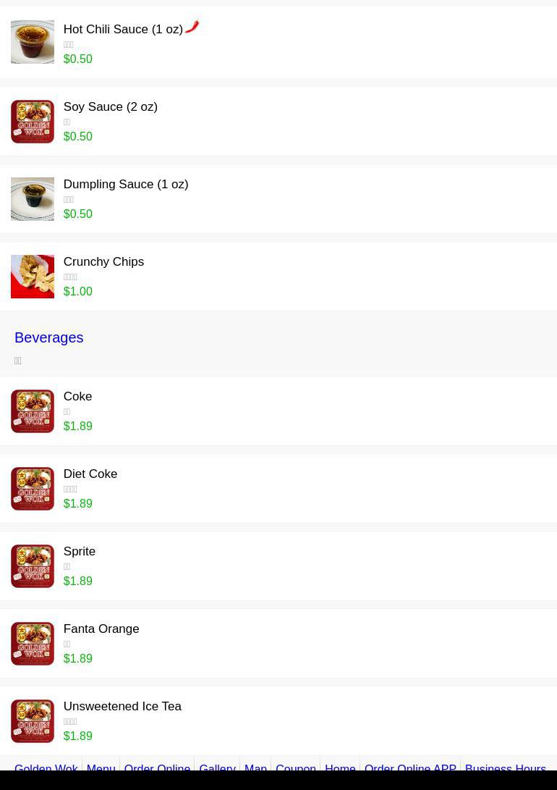
Task: Click the Crunchy Chips photo
Action: [33, 277]
